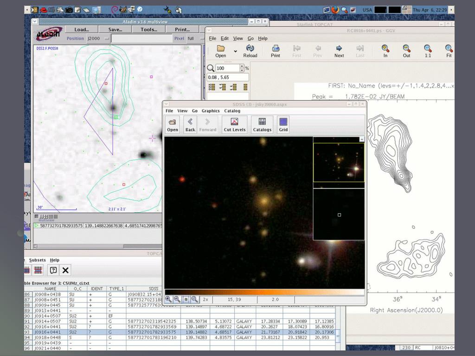Click the TYPE_1 column header in TOPCAT

[x=116, y=289]
